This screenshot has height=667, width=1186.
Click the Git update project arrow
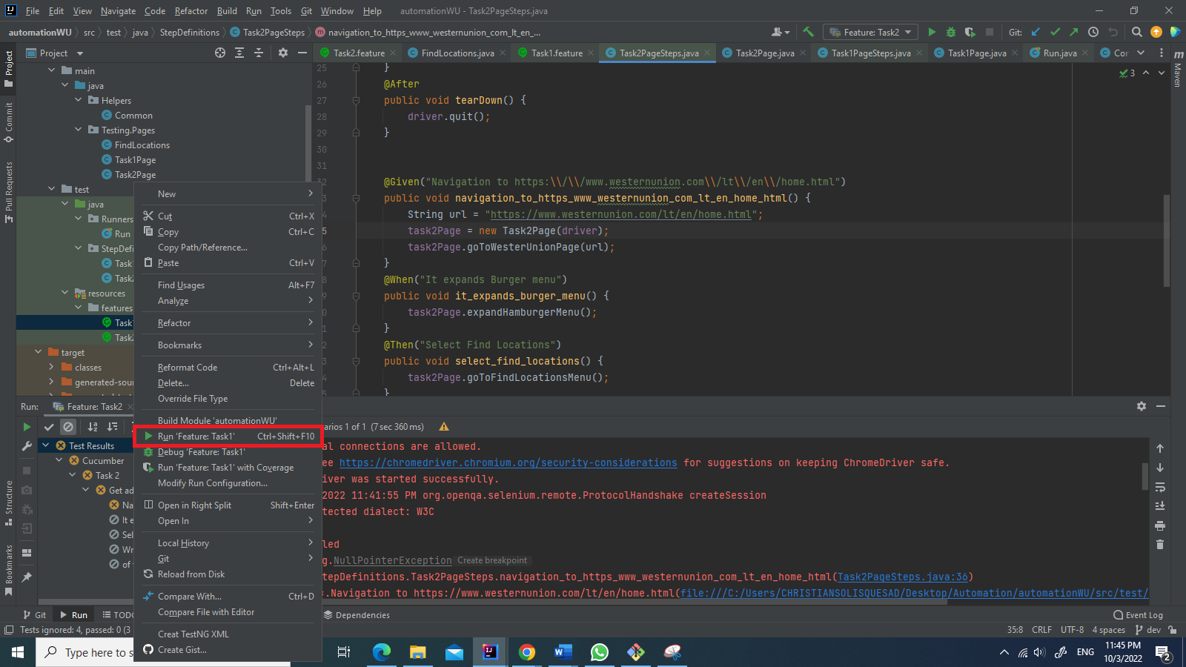point(1036,32)
